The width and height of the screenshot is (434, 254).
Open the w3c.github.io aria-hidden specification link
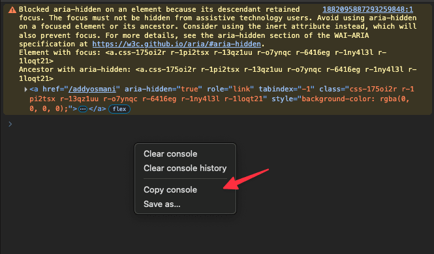[x=177, y=44]
